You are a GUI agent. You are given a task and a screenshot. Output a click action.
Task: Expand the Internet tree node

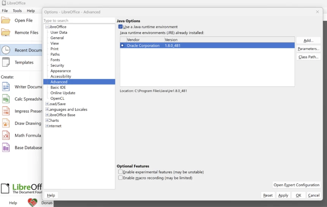click(47, 126)
